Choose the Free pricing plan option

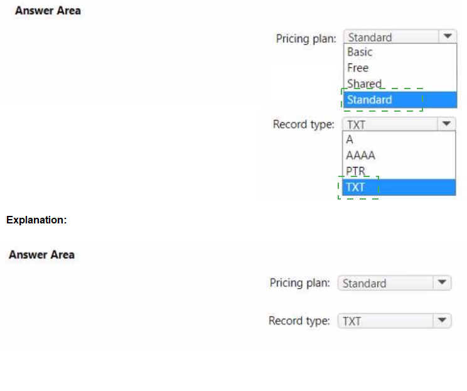coord(358,68)
